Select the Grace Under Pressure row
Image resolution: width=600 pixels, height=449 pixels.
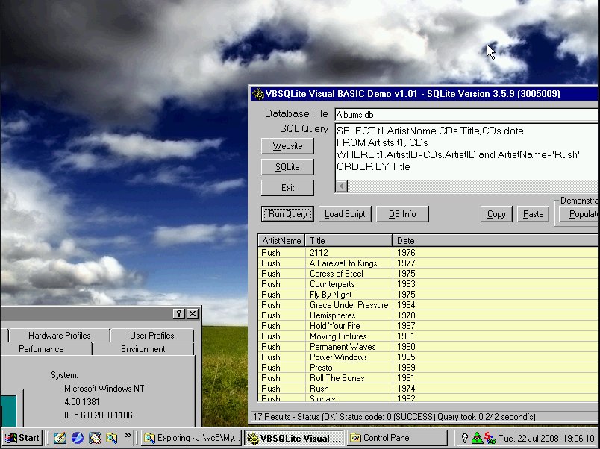point(428,305)
